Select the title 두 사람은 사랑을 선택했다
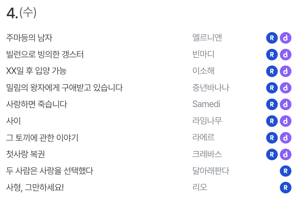This screenshot has height=202, width=295. (50, 171)
